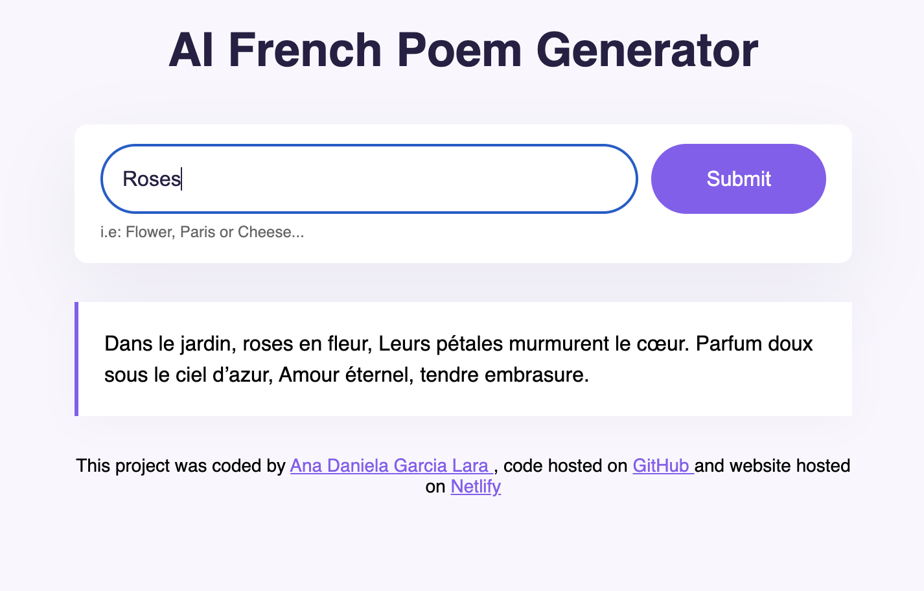Click the Netlify underlined hyperlink in footer
The image size is (924, 591).
pyautogui.click(x=475, y=487)
